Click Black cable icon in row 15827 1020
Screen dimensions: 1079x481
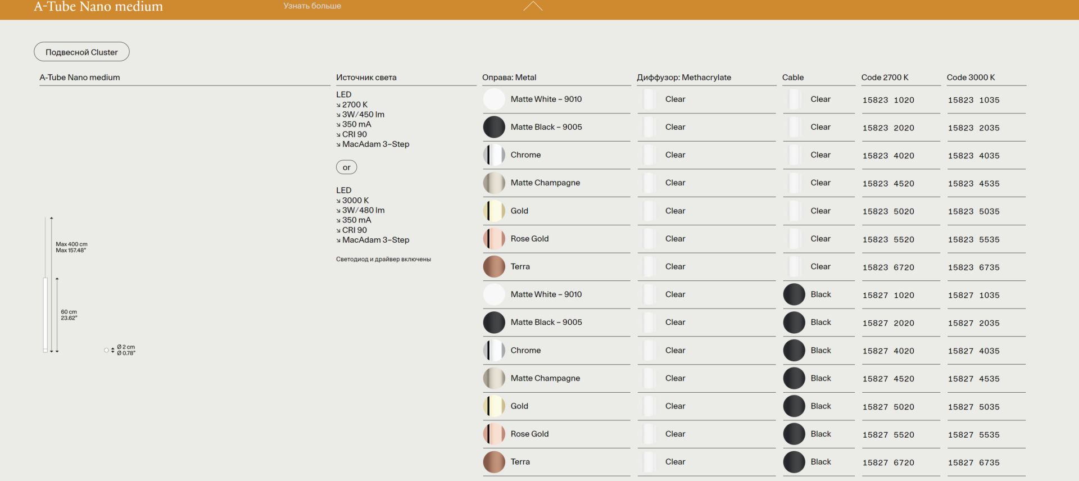click(794, 294)
